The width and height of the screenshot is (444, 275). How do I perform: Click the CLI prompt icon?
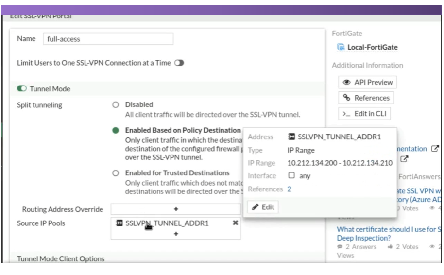346,114
